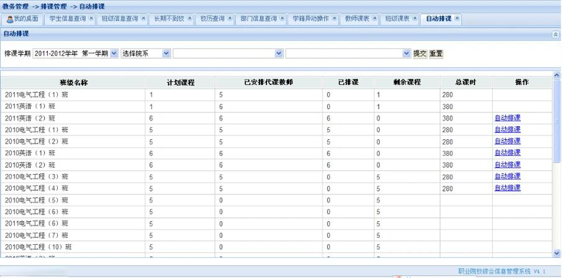Image resolution: width=563 pixels, height=279 pixels.
Task: Close the 学籍异动操作 tab
Action: pyautogui.click(x=335, y=18)
